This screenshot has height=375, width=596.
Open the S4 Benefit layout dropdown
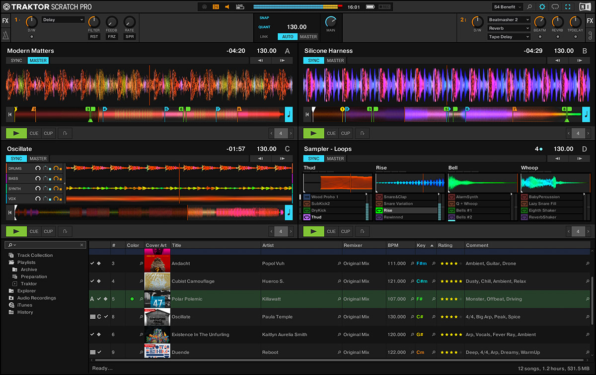(508, 7)
